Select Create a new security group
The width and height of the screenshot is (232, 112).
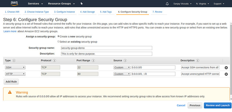tap(58, 36)
